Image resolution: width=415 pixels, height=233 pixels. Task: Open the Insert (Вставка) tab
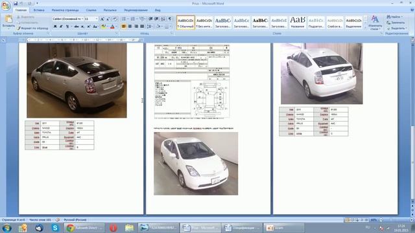point(39,10)
